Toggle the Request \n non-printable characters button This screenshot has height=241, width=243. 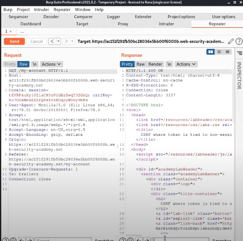click(x=35, y=64)
